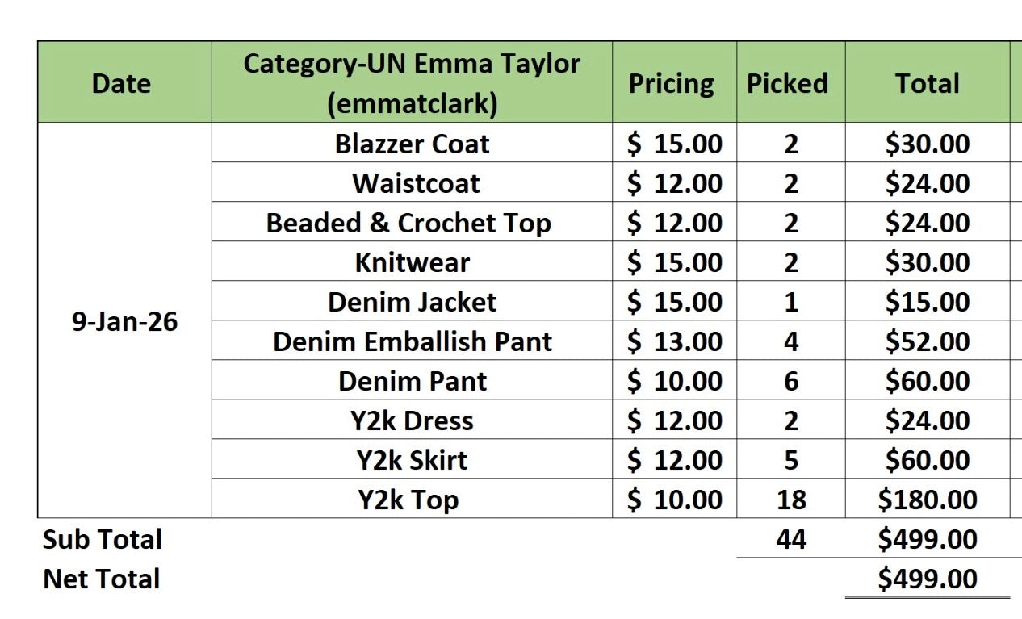This screenshot has height=619, width=1022.
Task: Select the Blazzer Coat cell
Action: 412,143
